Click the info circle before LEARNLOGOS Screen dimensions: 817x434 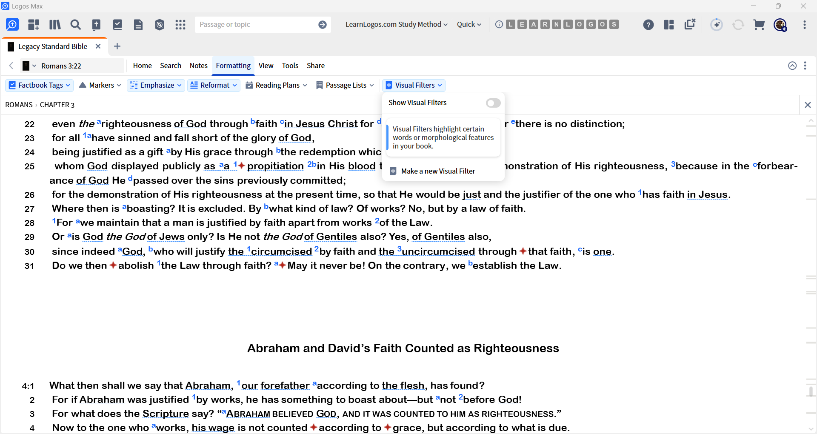[499, 24]
